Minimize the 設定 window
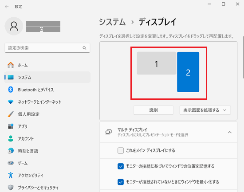The image size is (244, 192). click(209, 4)
